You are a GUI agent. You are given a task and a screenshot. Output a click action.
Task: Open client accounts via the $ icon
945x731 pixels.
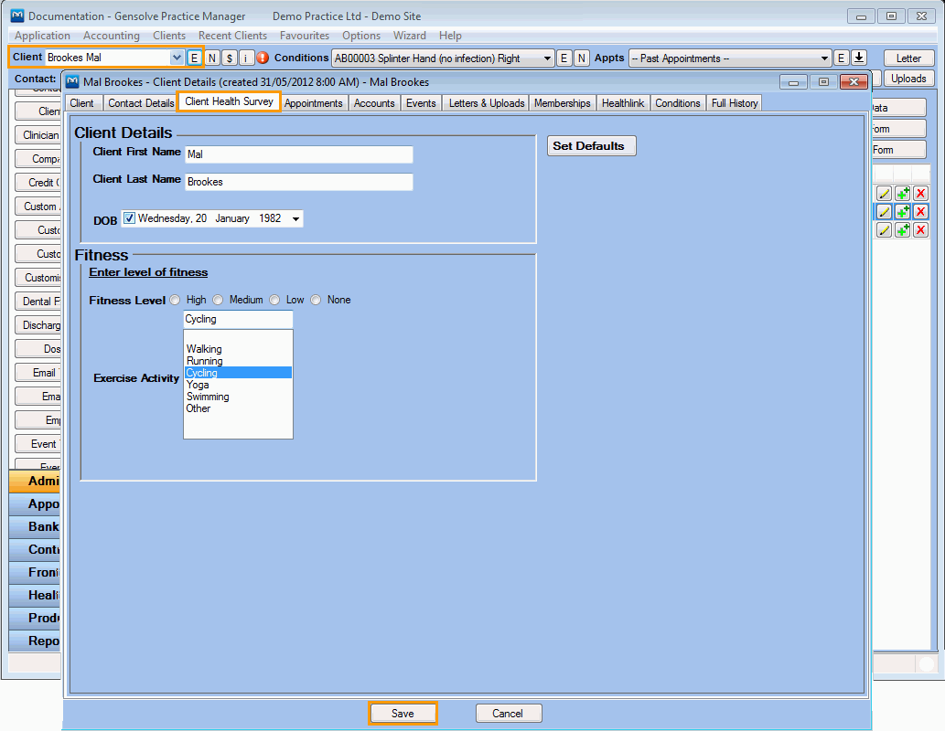[x=229, y=58]
